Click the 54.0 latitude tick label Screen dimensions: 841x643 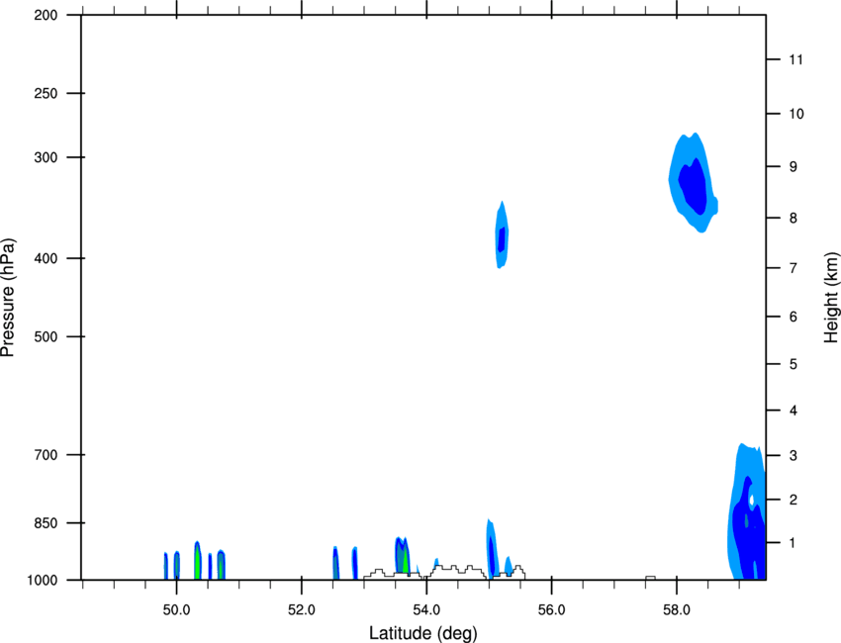pos(426,610)
